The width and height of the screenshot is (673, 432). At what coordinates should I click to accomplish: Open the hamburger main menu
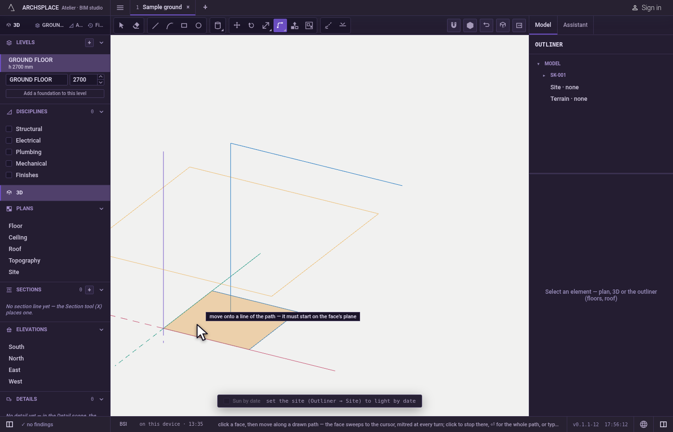coord(120,8)
